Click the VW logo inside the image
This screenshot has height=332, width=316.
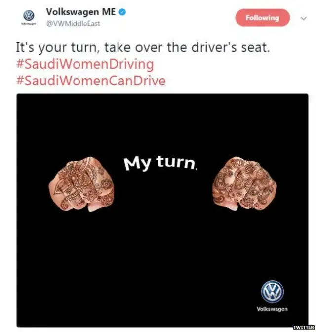(x=272, y=291)
